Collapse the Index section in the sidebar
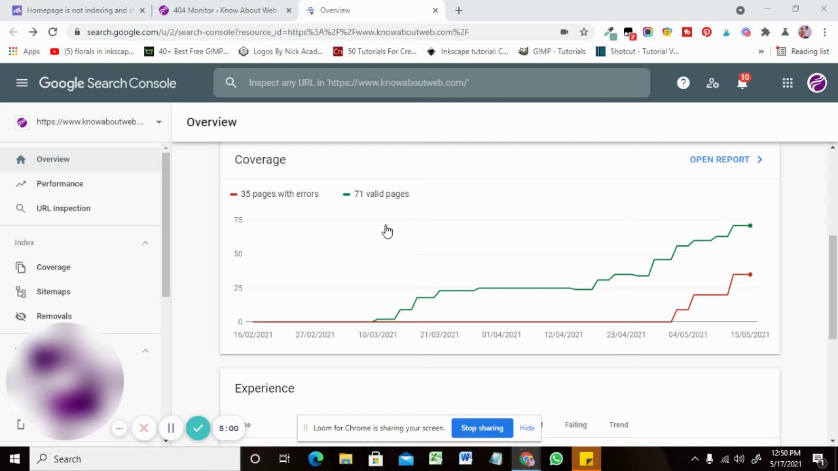838x471 pixels. [145, 243]
